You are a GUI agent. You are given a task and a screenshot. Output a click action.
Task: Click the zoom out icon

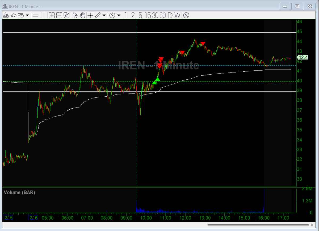click(x=59, y=15)
